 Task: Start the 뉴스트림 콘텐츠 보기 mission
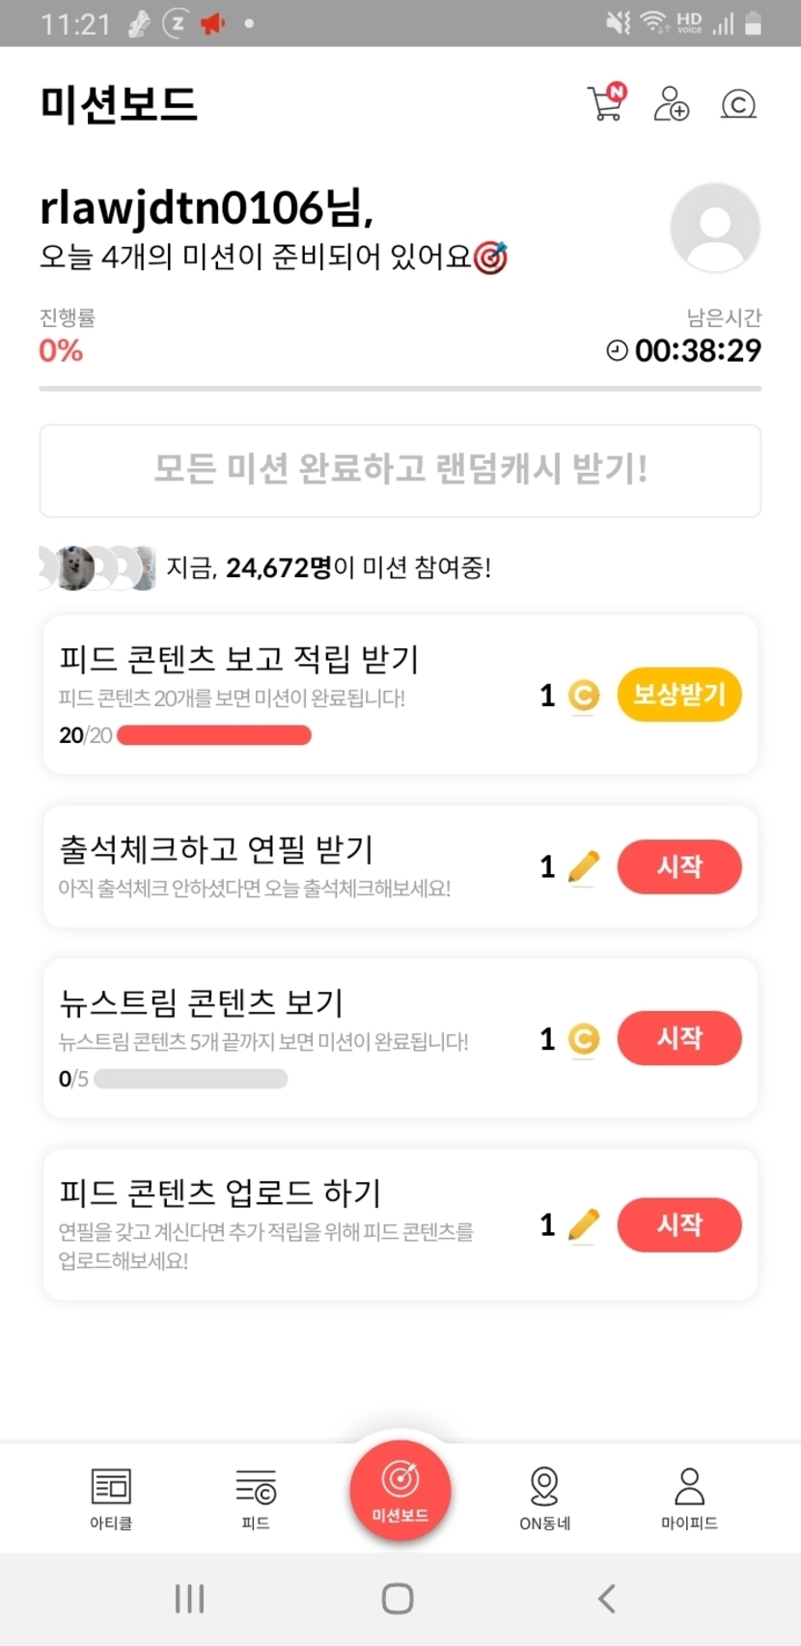point(679,1038)
